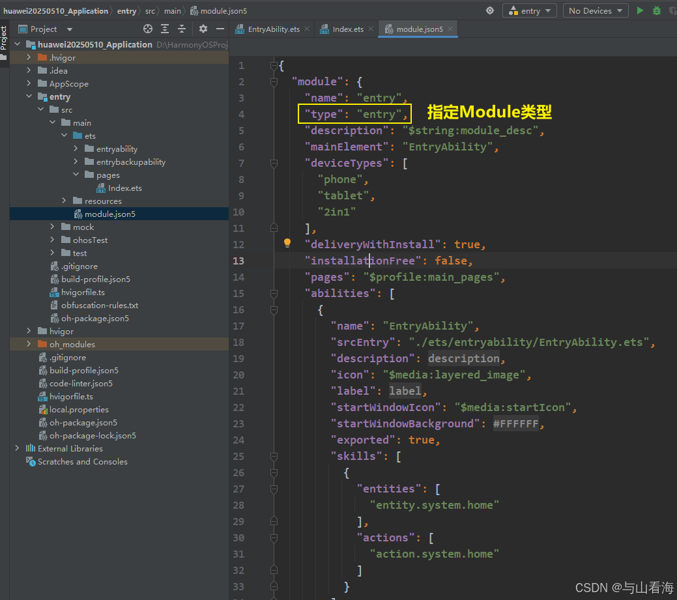
Task: Close the Index.ets tab
Action: tap(371, 29)
